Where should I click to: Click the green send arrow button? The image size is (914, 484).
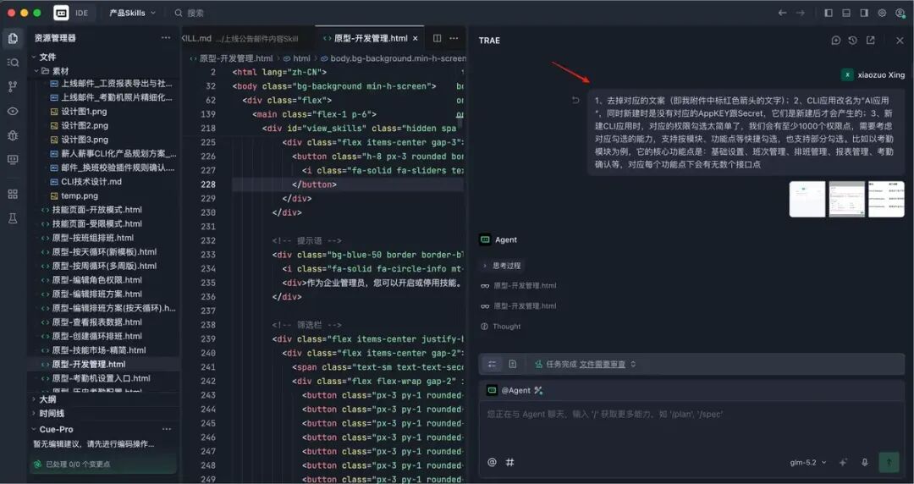pyautogui.click(x=889, y=462)
